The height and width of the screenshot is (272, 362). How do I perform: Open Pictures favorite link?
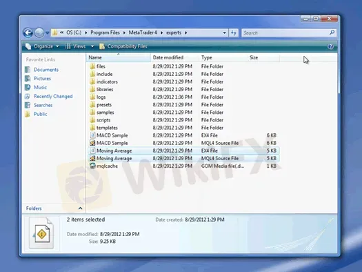pyautogui.click(x=42, y=79)
